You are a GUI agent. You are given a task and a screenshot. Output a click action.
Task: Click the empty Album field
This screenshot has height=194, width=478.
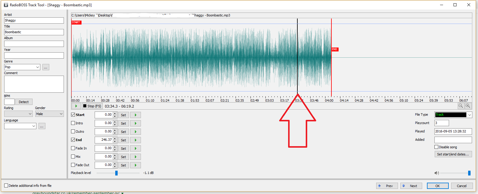(34, 44)
